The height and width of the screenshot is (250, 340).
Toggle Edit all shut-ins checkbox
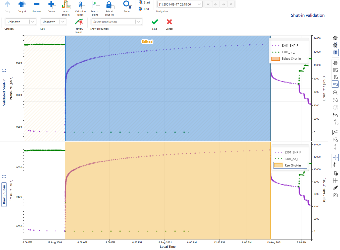(x=112, y=7)
